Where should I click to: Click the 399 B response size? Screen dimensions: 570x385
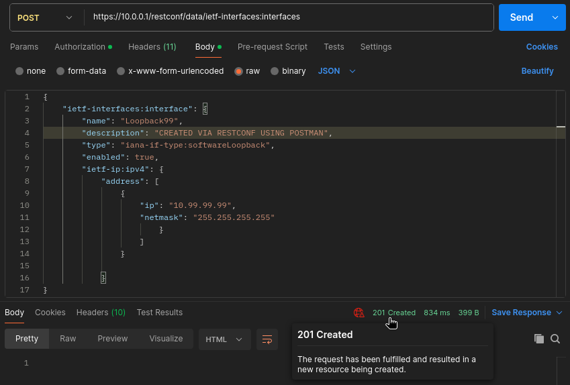(469, 313)
